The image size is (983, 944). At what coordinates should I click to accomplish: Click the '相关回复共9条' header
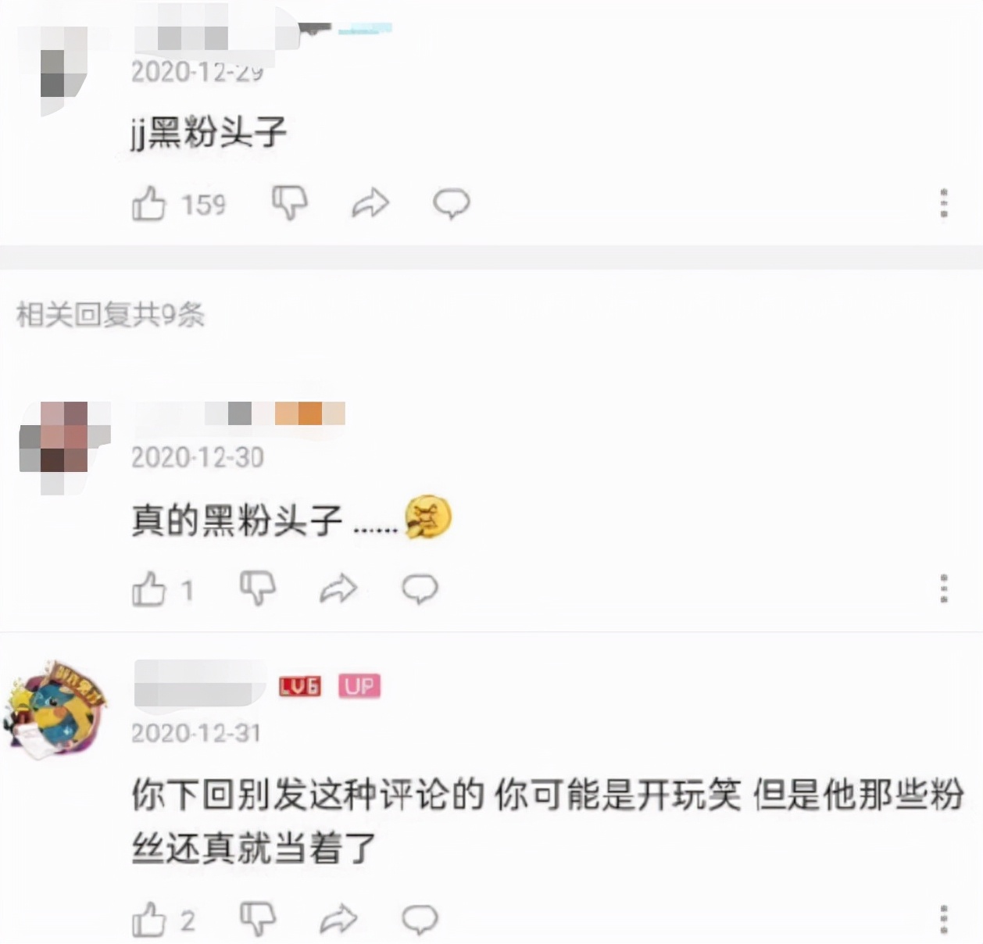click(110, 314)
